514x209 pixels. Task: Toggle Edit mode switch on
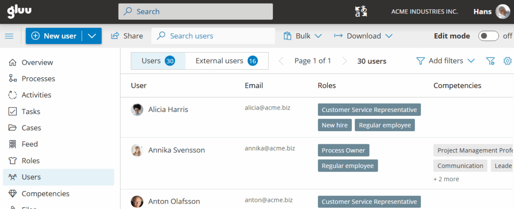pos(488,36)
